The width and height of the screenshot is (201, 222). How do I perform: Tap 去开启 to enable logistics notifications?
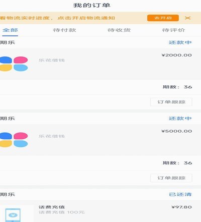coord(163,18)
